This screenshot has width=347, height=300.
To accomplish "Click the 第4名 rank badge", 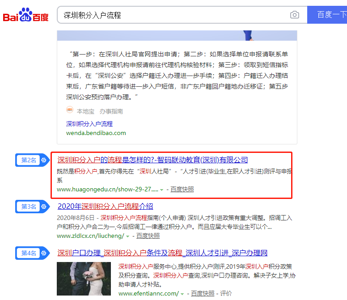I will [x=32, y=253].
